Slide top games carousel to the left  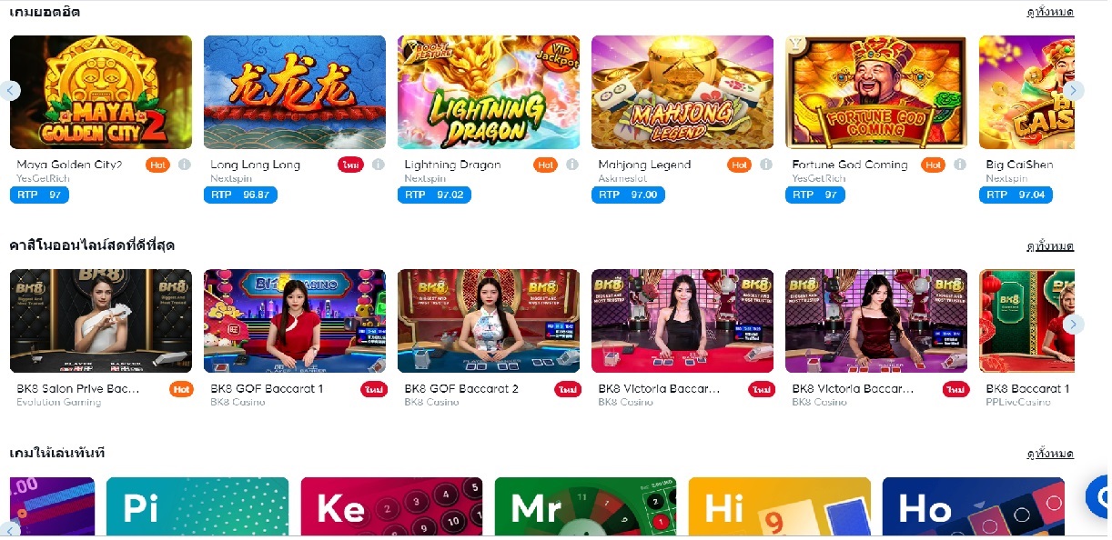pyautogui.click(x=11, y=90)
